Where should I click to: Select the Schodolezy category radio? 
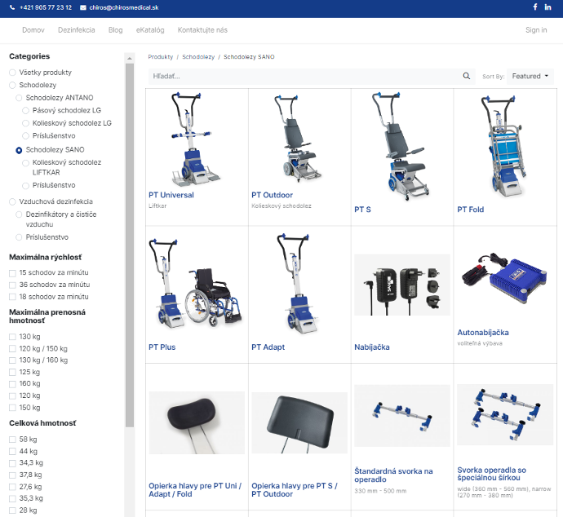[12, 85]
